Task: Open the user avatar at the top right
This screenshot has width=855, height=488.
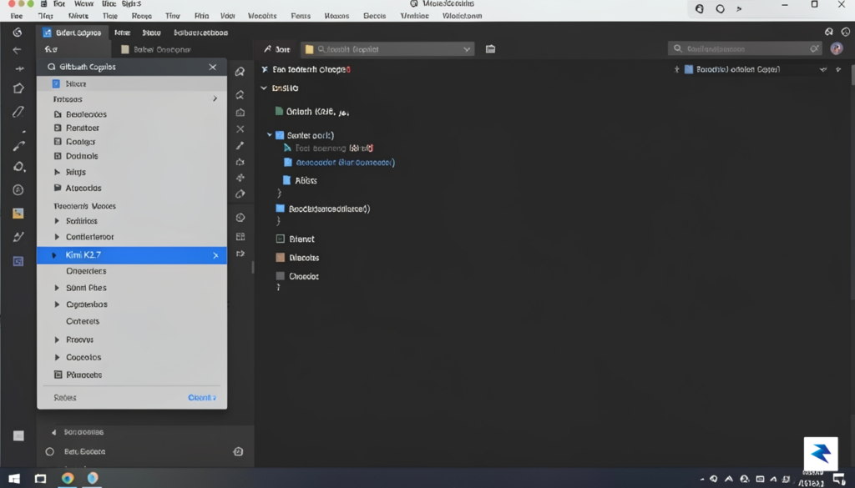Action: coord(837,48)
